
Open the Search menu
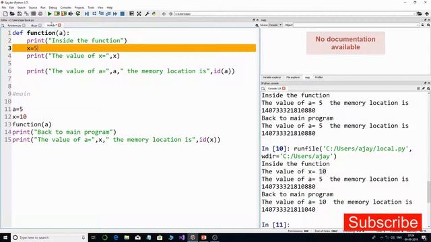coord(21,7)
